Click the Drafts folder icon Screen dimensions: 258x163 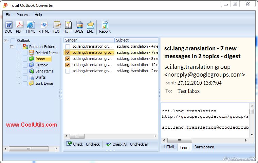(32, 77)
